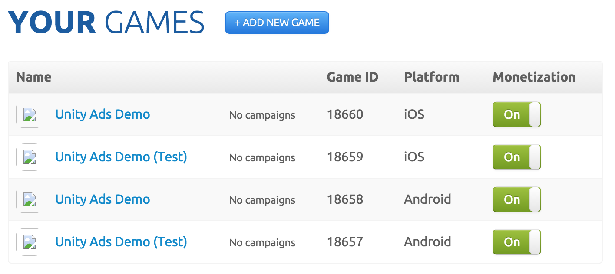Click the ADD NEW GAME button
Image resolution: width=615 pixels, height=274 pixels.
[277, 23]
